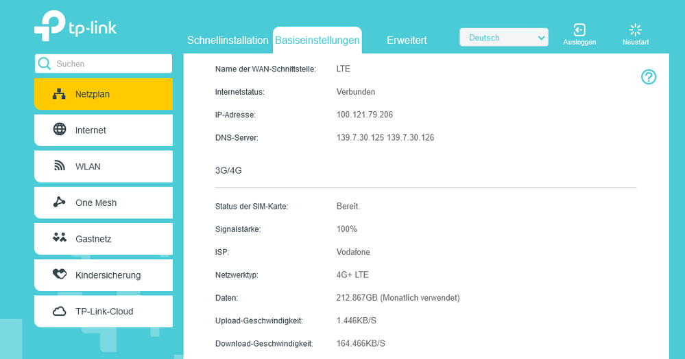The width and height of the screenshot is (685, 359).
Task: Click the Ausloggen label
Action: pos(579,42)
